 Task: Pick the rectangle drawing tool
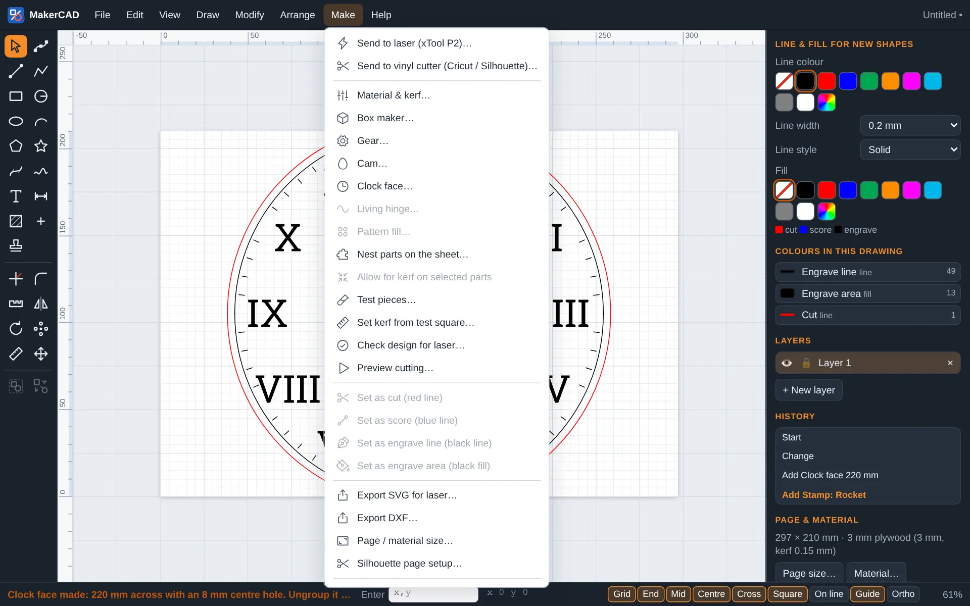(x=16, y=96)
